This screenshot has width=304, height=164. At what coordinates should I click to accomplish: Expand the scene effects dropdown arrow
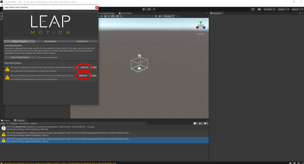pyautogui.click(x=109, y=16)
